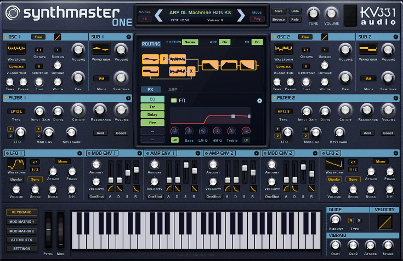Viewport: 403px width, 261px height.
Task: Select the KEYBOARD page
Action: click(x=21, y=212)
